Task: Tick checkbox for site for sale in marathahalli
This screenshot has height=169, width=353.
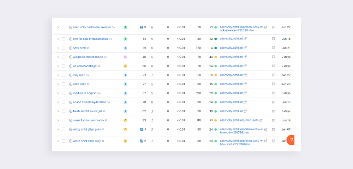Action: 64,39
